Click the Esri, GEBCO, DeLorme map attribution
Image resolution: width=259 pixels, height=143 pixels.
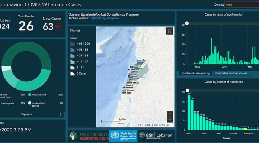(154, 125)
